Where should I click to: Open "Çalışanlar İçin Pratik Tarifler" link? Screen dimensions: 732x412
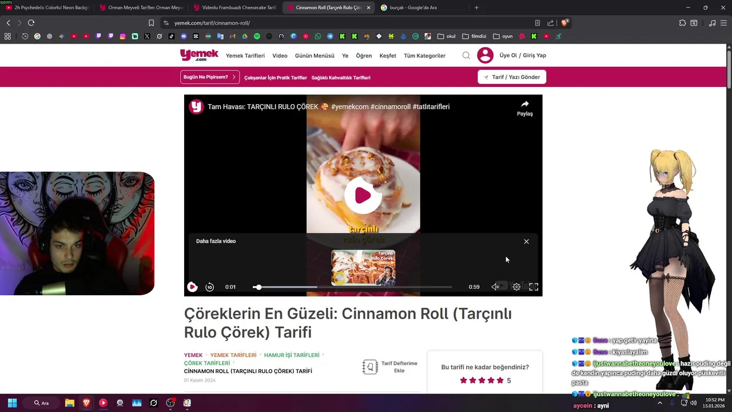[x=276, y=78]
